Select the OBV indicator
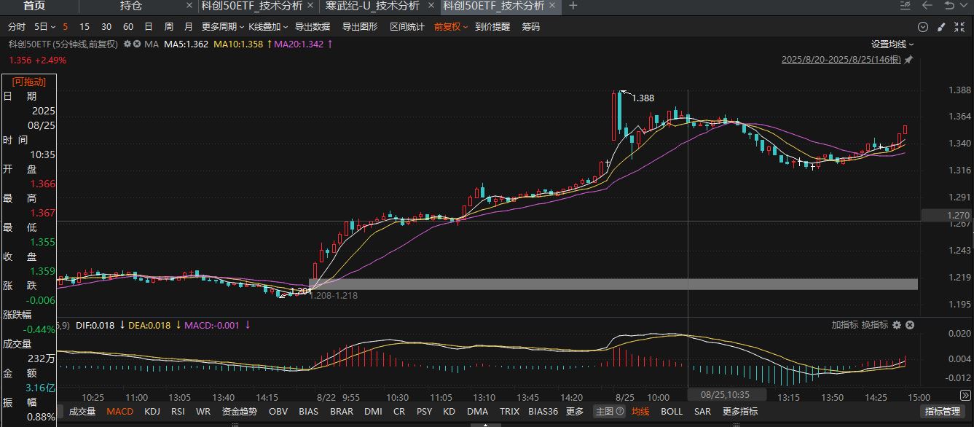Viewport: 974px width, 427px height. [x=278, y=412]
